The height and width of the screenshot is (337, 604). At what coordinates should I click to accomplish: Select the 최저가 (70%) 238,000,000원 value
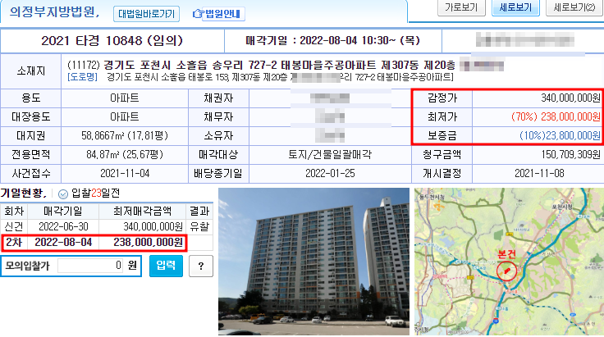click(556, 117)
